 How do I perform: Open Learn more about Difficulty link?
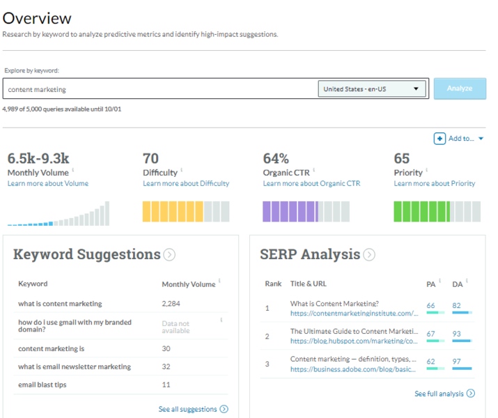pos(186,183)
